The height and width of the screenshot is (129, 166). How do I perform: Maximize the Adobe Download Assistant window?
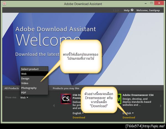click(x=152, y=3)
